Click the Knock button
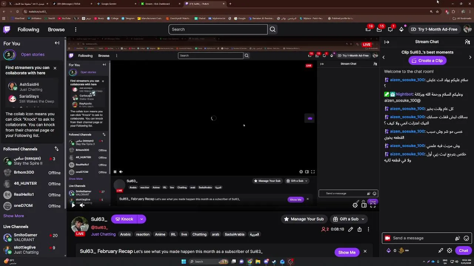The height and width of the screenshot is (266, 474). pos(124,219)
